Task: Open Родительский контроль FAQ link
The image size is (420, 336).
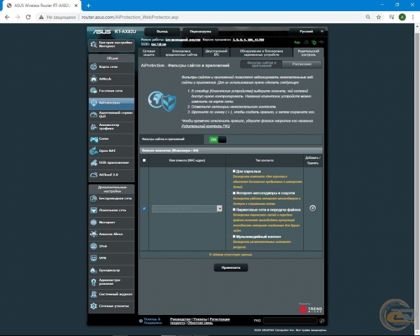Action: point(205,126)
